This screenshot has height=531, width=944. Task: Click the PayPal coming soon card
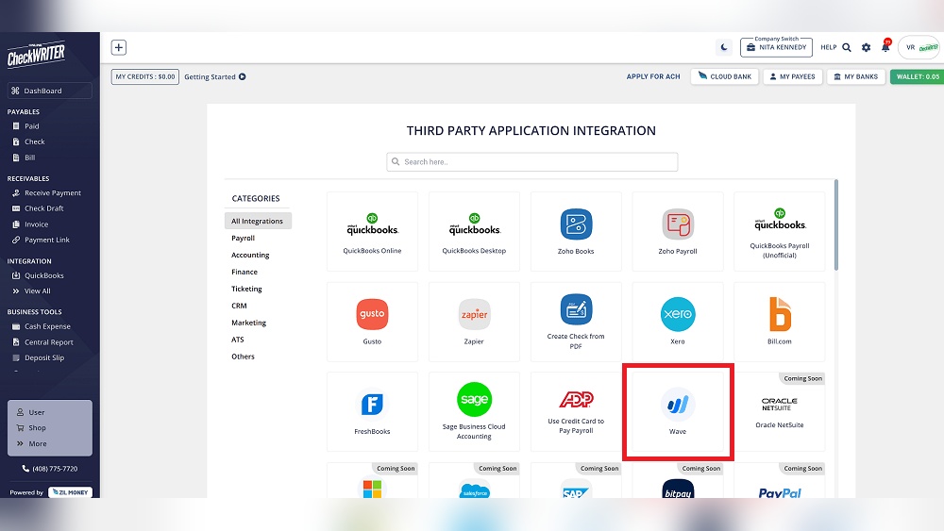[780, 480]
